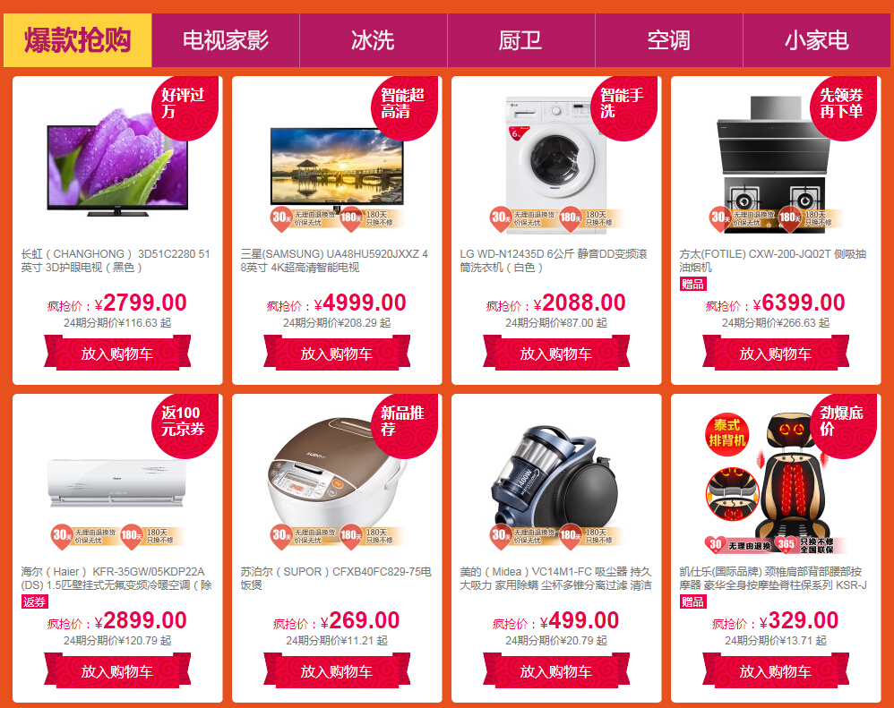
Task: Open the 电视家影 category tab
Action: tap(226, 40)
